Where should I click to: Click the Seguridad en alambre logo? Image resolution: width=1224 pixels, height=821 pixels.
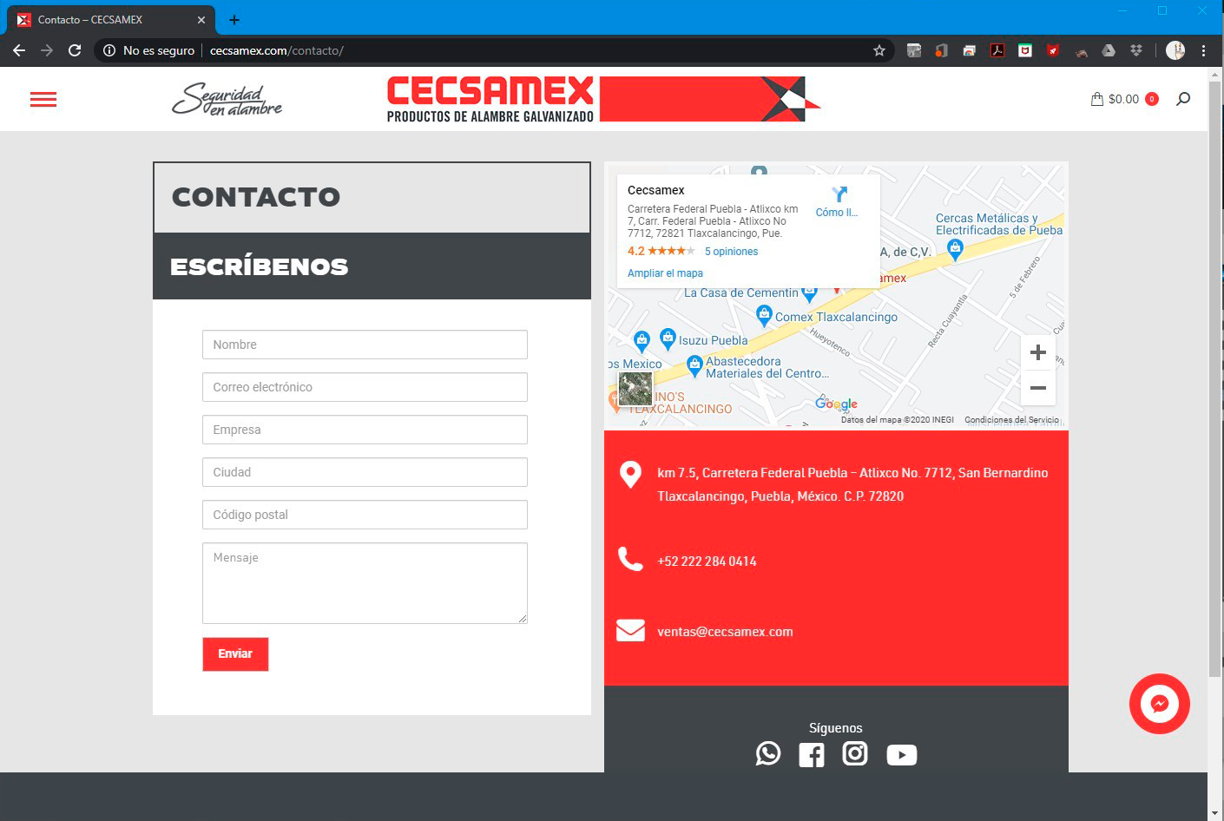pyautogui.click(x=227, y=99)
